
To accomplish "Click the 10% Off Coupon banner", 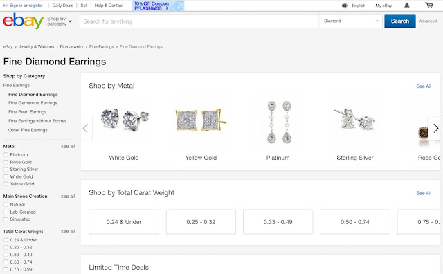I will (x=158, y=6).
